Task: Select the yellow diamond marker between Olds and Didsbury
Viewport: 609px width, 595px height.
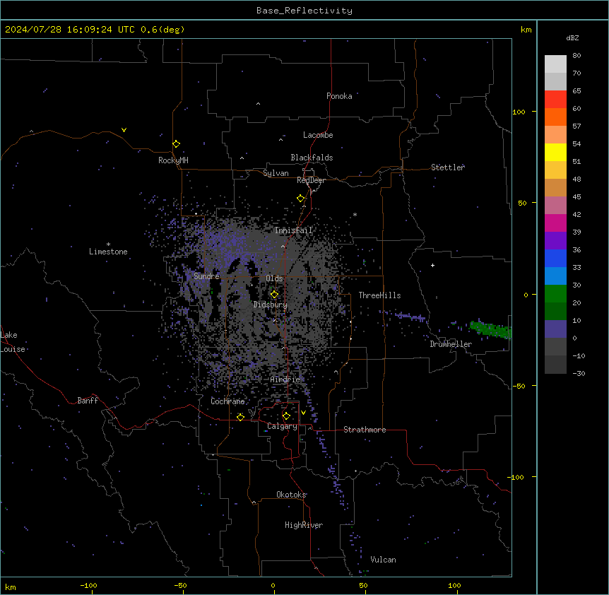Action: (274, 295)
